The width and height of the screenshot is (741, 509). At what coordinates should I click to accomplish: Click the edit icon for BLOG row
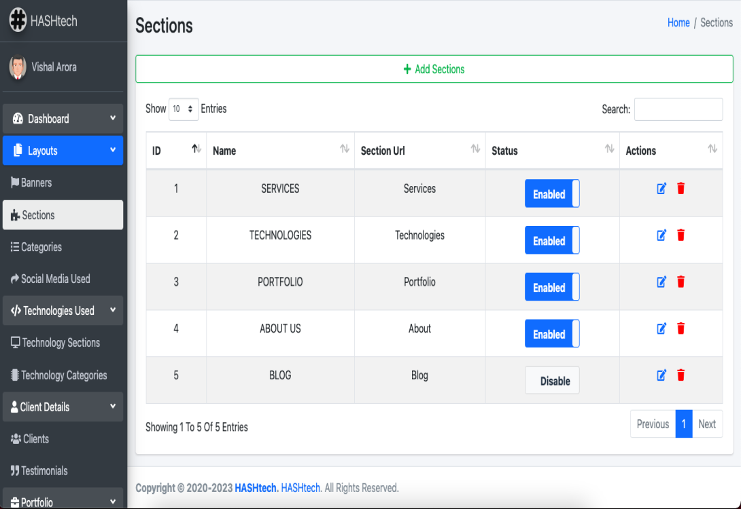[x=661, y=375]
